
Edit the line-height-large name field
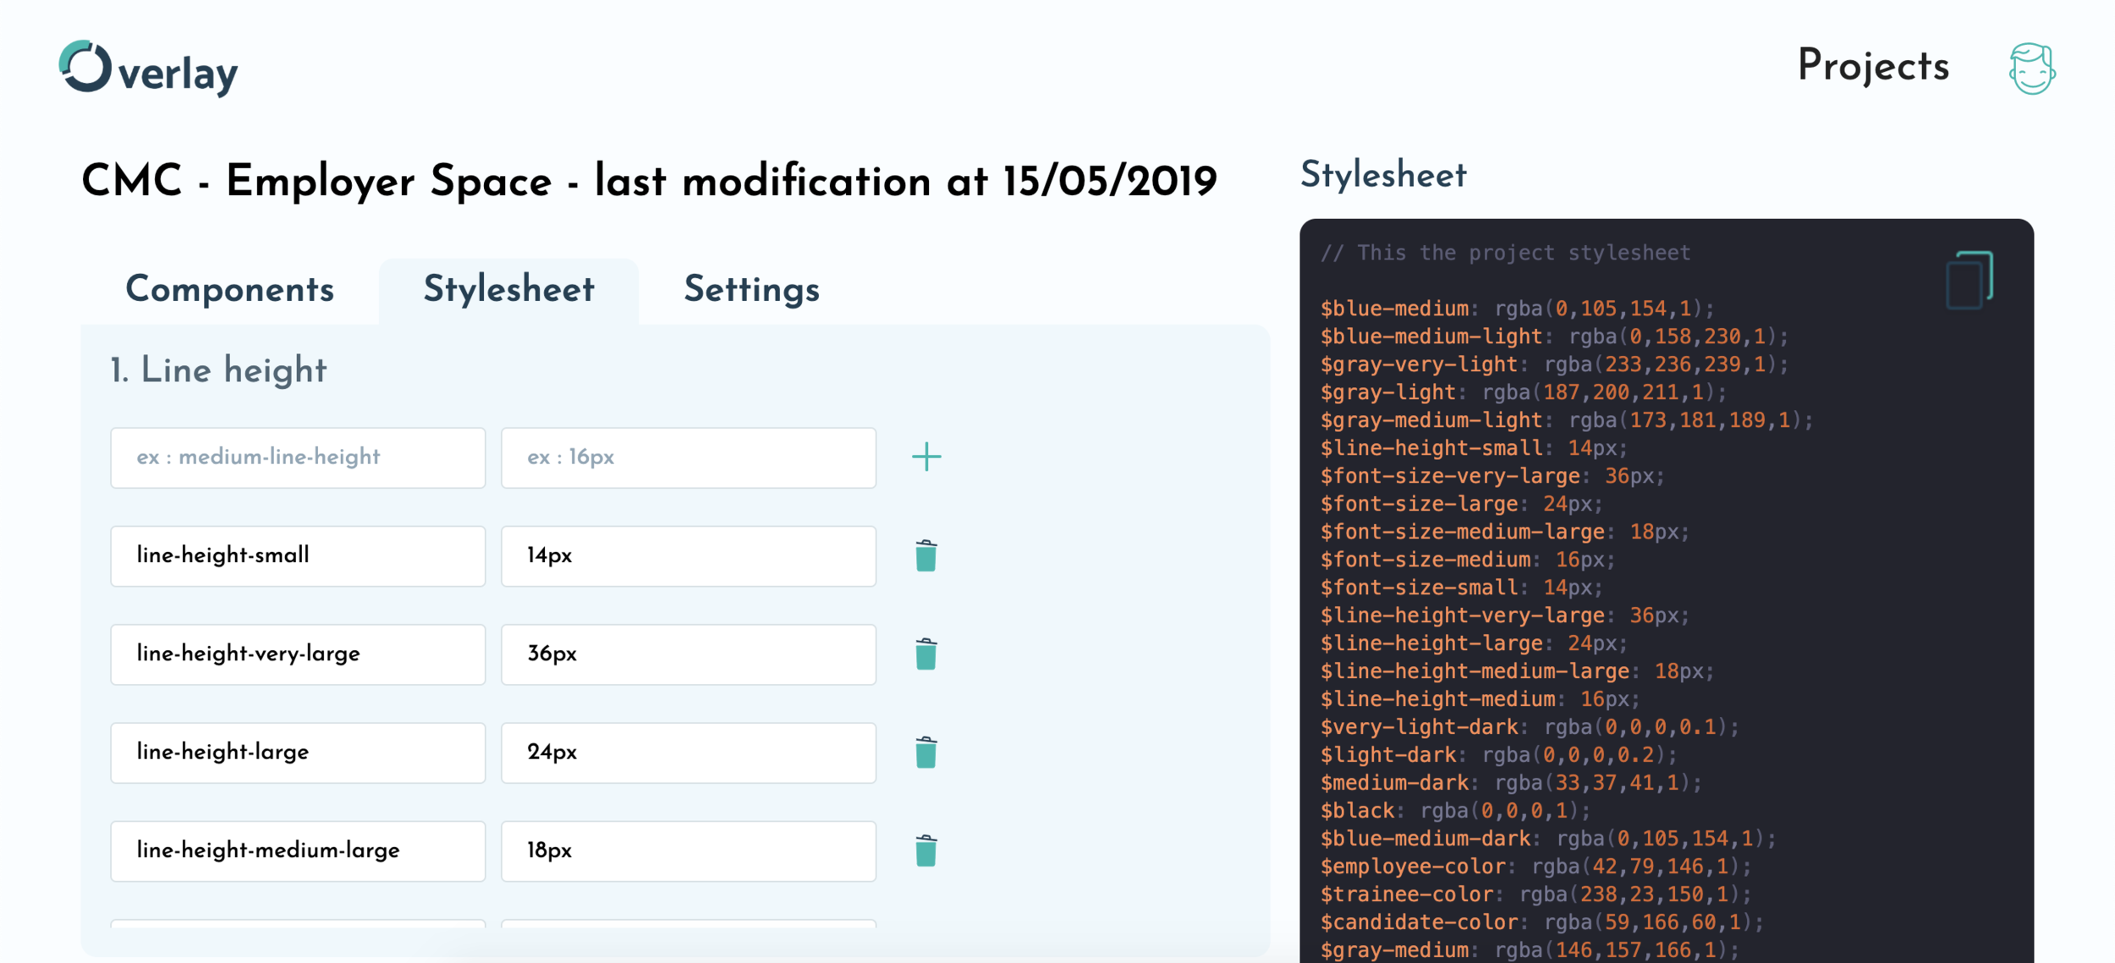click(x=298, y=752)
